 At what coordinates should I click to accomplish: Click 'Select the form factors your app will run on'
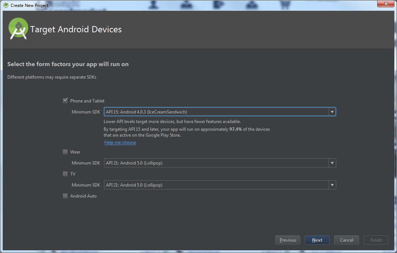68,64
